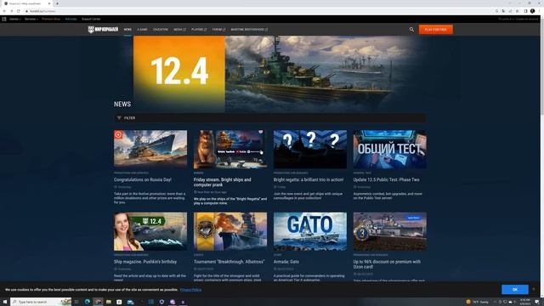Viewport: 544px width, 306px height.
Task: Click the PLAY FOR FREE button
Action: 436,30
